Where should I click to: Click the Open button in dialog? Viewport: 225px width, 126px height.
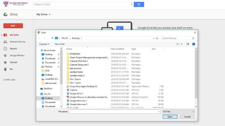pos(170,117)
